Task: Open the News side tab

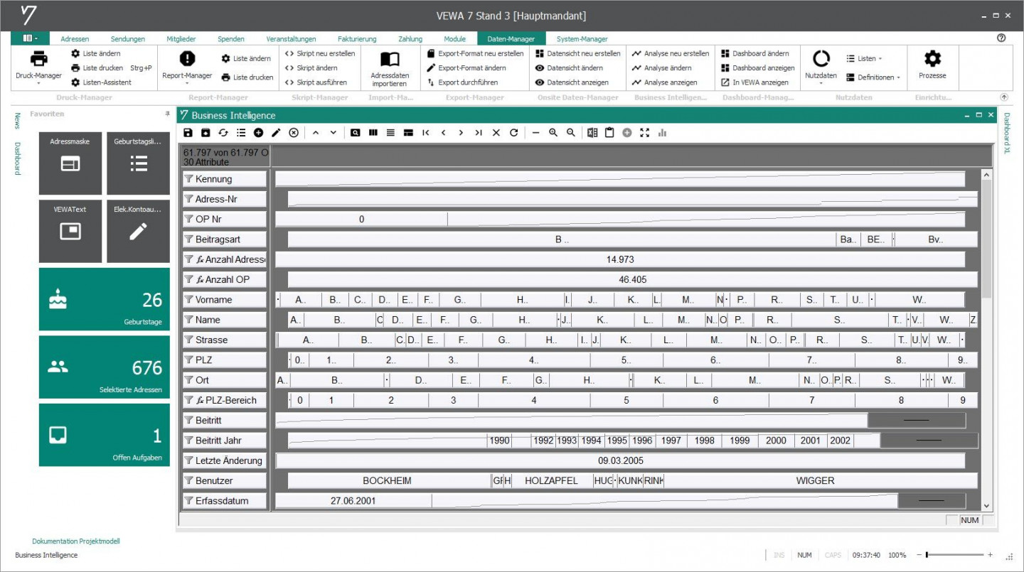Action: [x=17, y=121]
